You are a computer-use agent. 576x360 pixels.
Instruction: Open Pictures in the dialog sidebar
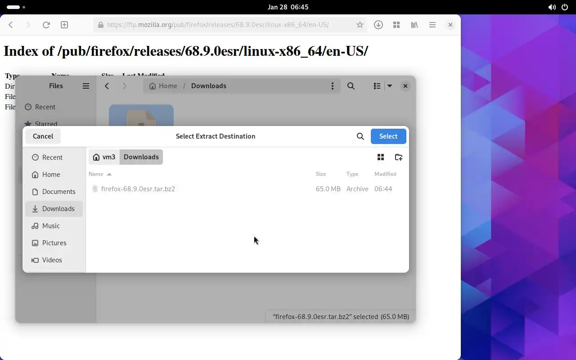pyautogui.click(x=54, y=243)
